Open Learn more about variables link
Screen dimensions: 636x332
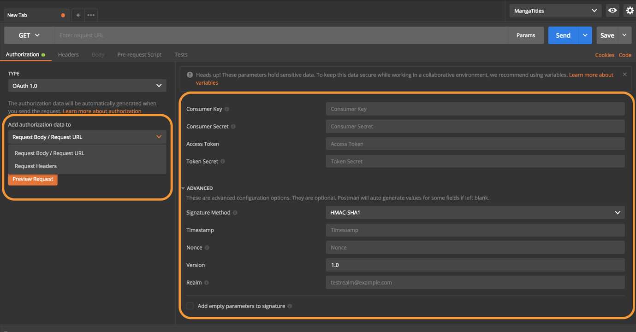click(x=591, y=75)
